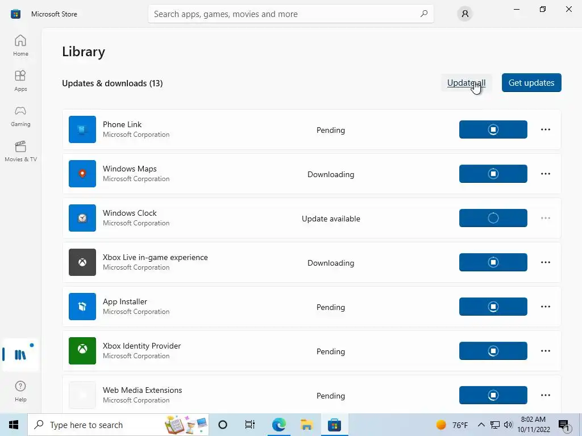
Task: Open File Explorer from taskbar
Action: pyautogui.click(x=306, y=425)
